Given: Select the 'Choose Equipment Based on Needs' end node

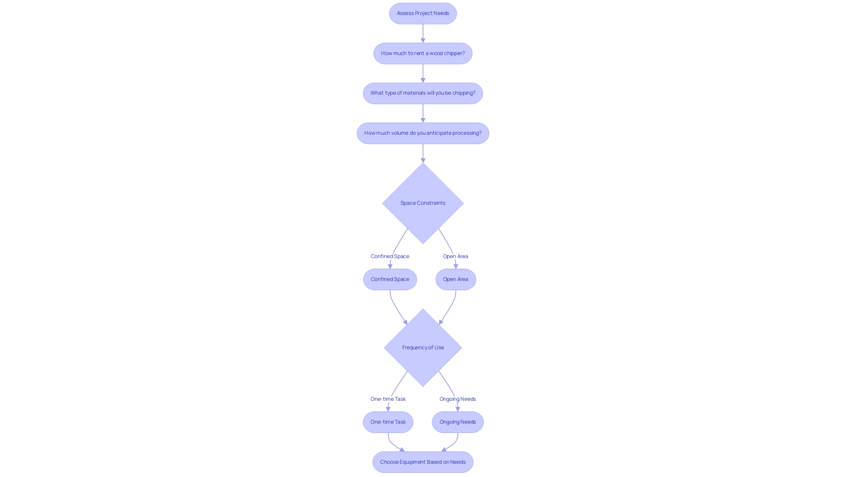Looking at the screenshot, I should coord(423,462).
